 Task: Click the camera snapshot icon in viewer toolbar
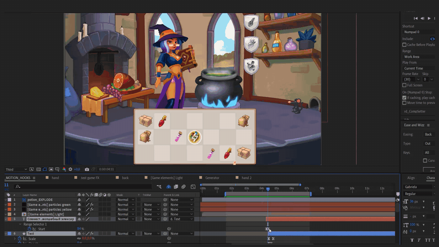point(87,169)
